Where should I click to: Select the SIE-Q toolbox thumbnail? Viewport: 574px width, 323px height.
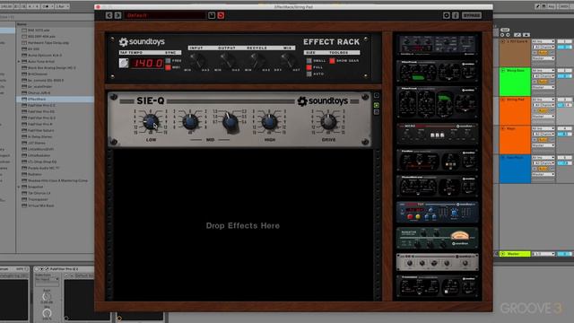pyautogui.click(x=437, y=262)
